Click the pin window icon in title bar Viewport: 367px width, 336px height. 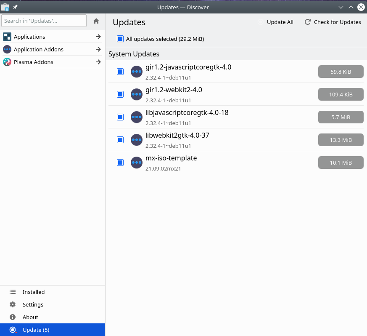pos(15,7)
